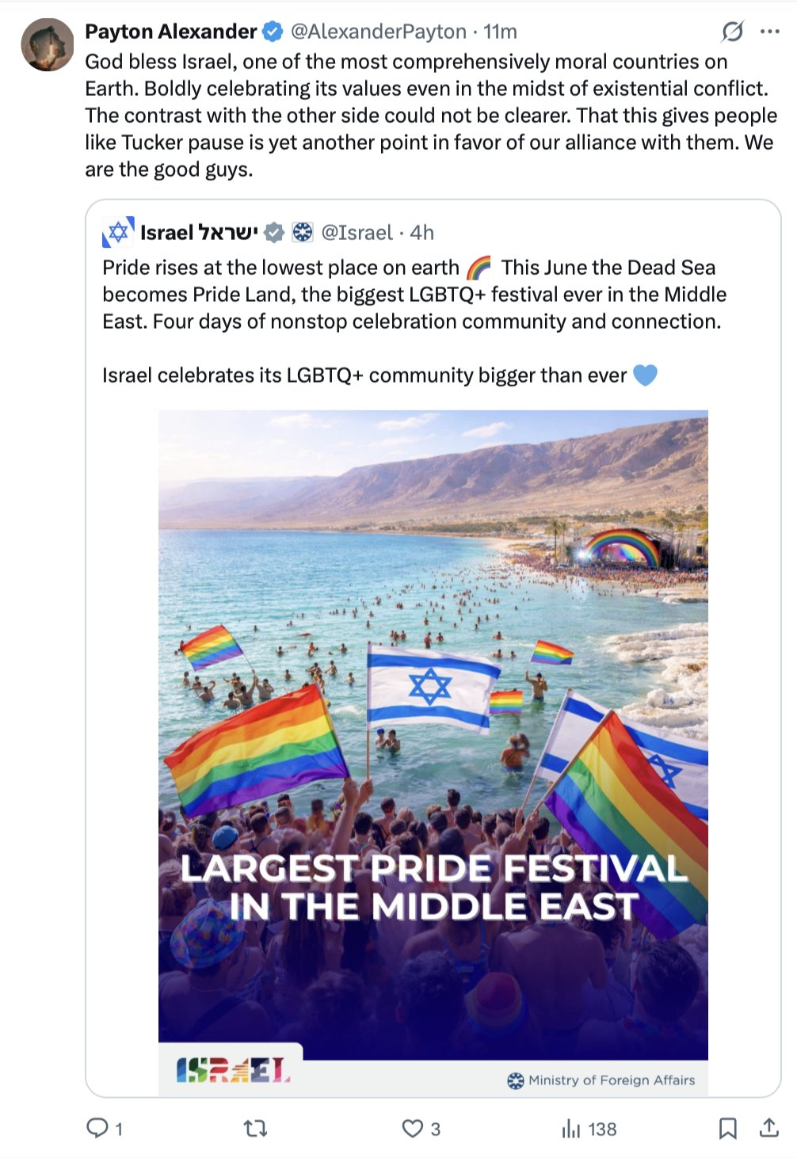This screenshot has width=797, height=1158.
Task: Open the @Israel handle in quoted post
Action: click(357, 233)
